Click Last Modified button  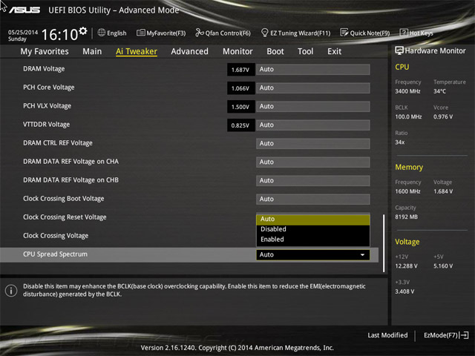click(387, 335)
